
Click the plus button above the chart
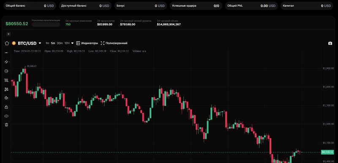click(x=8, y=34)
